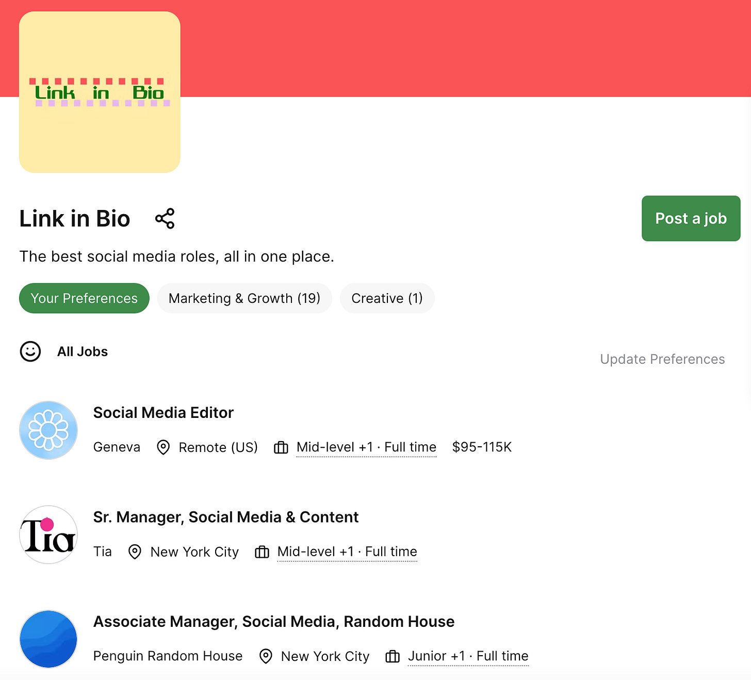Screen dimensions: 751x680
Task: Click the briefcase icon in the Tia row
Action: [262, 552]
